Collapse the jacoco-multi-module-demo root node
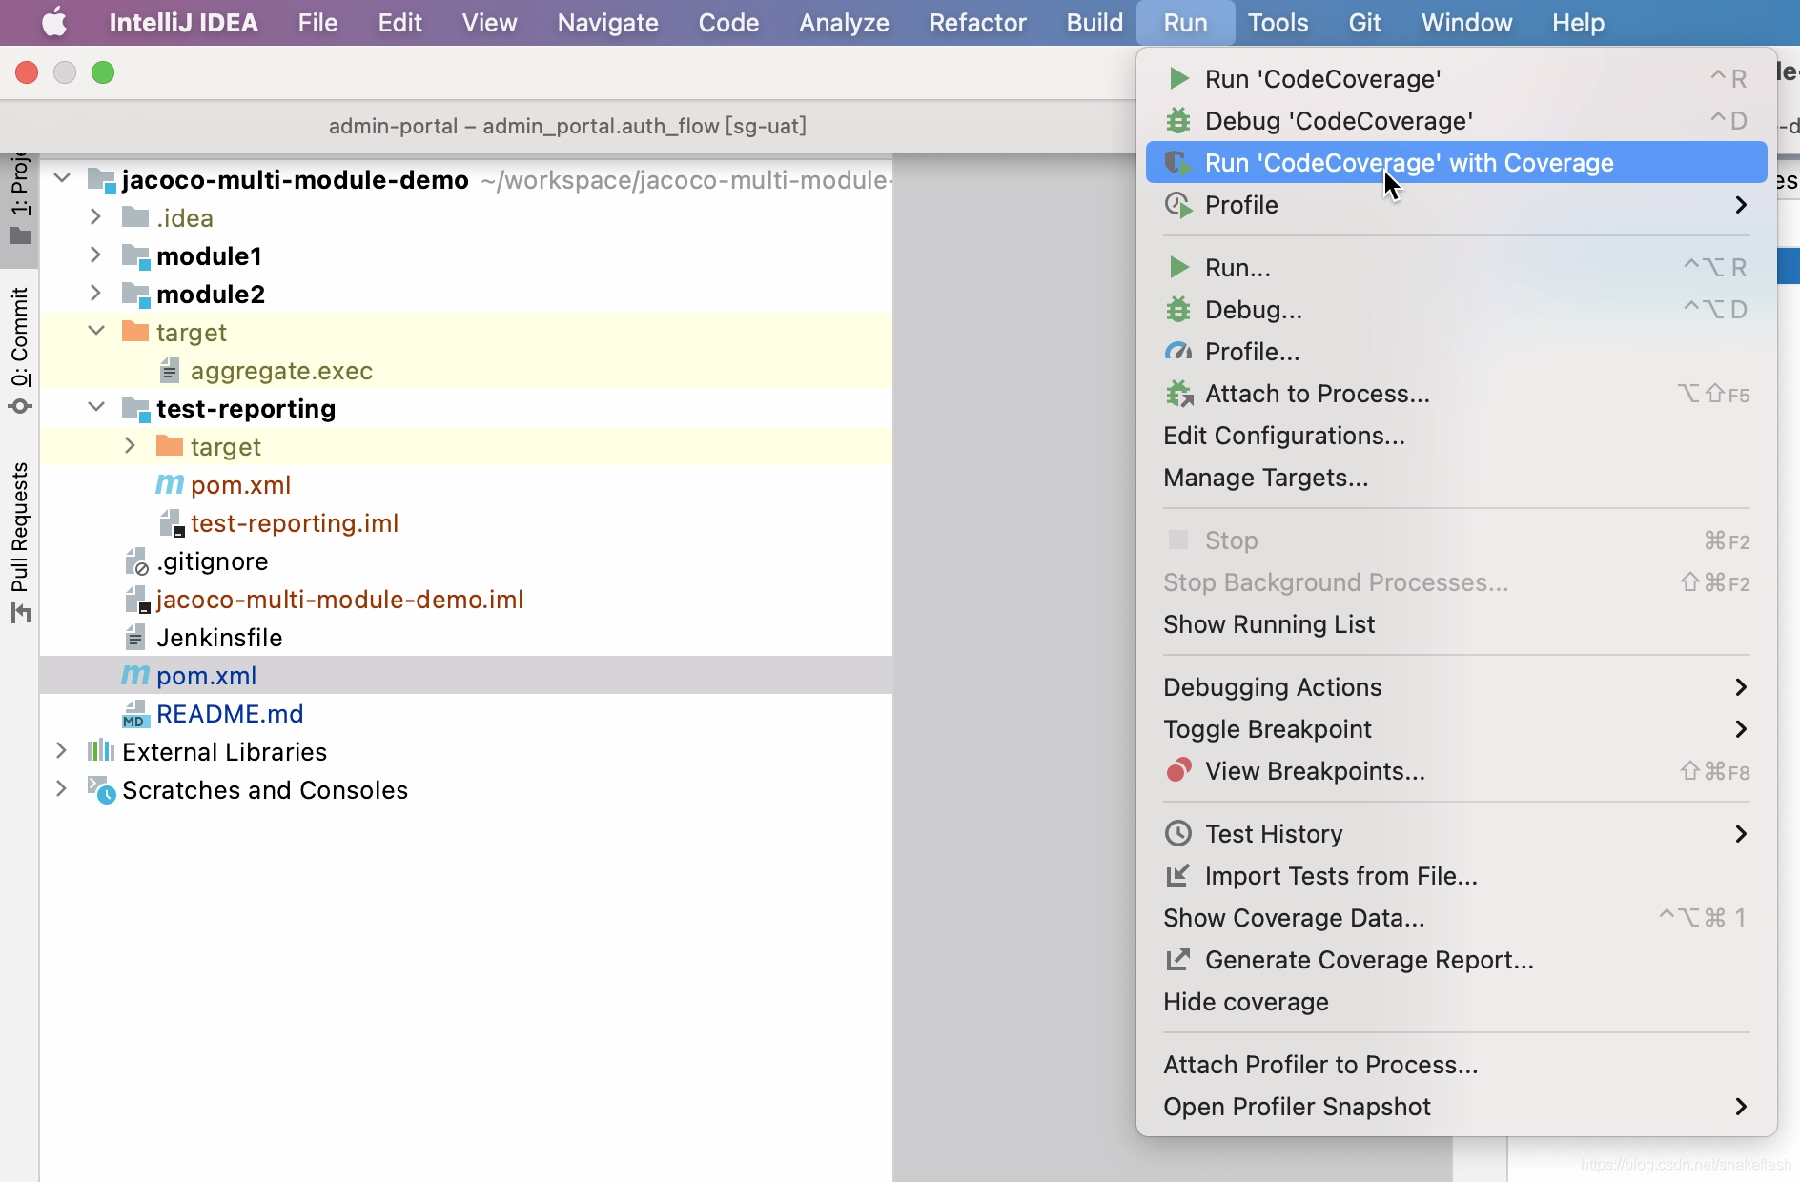Viewport: 1800px width, 1182px height. pyautogui.click(x=63, y=178)
